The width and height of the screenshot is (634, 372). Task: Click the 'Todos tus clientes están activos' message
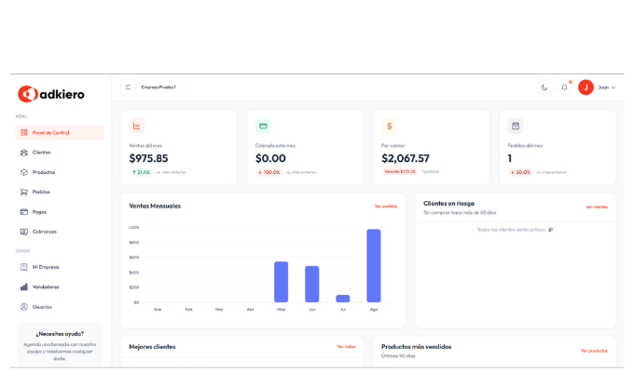[x=515, y=230]
